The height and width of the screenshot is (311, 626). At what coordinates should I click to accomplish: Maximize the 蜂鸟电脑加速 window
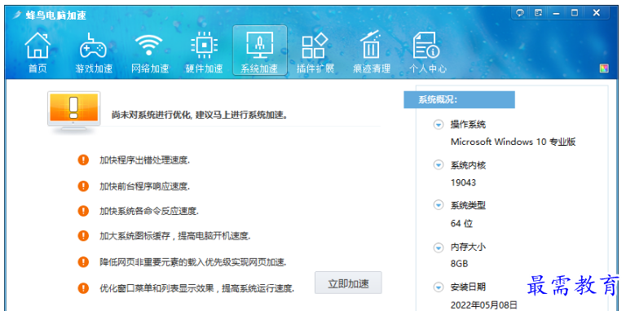[x=575, y=13]
